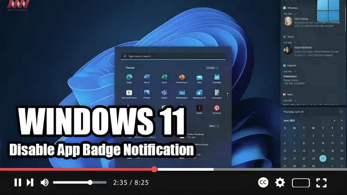The height and width of the screenshot is (195, 347).
Task: Click the All apps button
Action: coord(212,68)
